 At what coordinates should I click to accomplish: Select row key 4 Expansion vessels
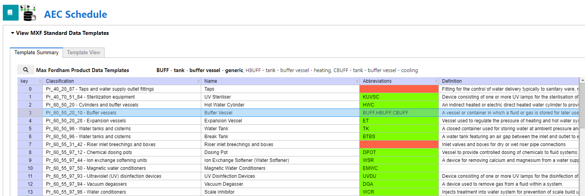[30, 121]
